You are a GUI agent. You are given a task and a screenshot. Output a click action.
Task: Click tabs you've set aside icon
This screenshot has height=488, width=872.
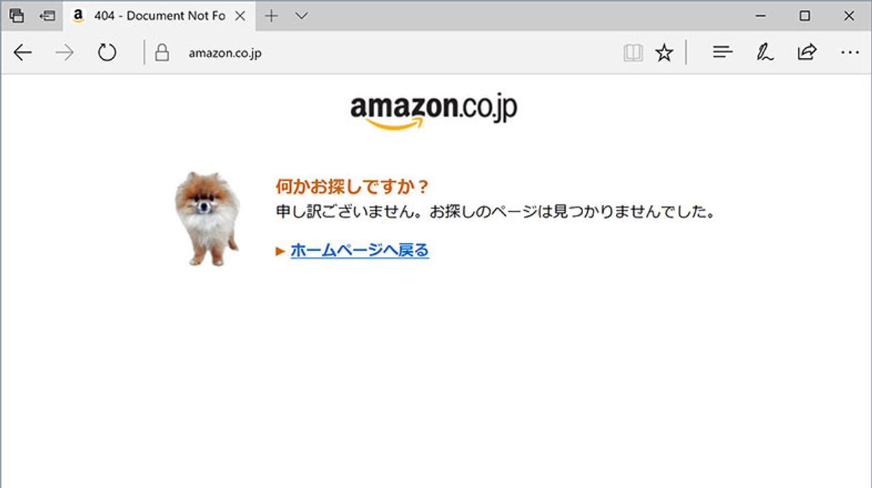[x=16, y=16]
